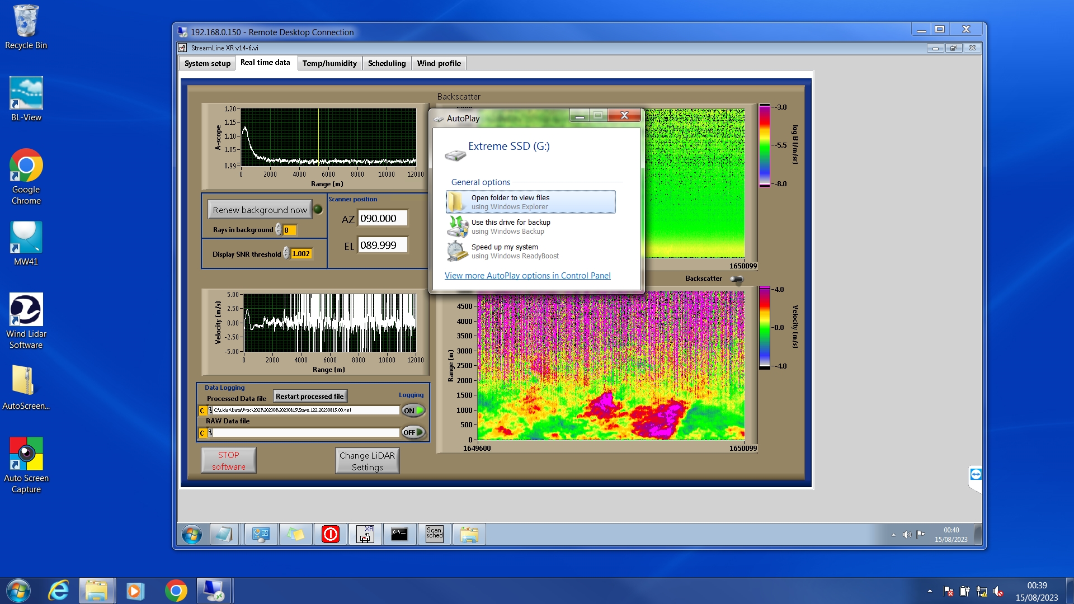Click the StreamLine XR icon in remote taskbar
Image resolution: width=1074 pixels, height=604 pixels.
365,534
